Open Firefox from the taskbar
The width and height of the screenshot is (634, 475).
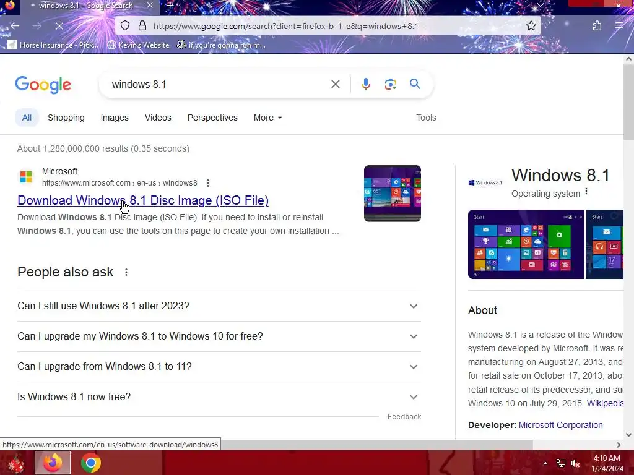pos(53,463)
